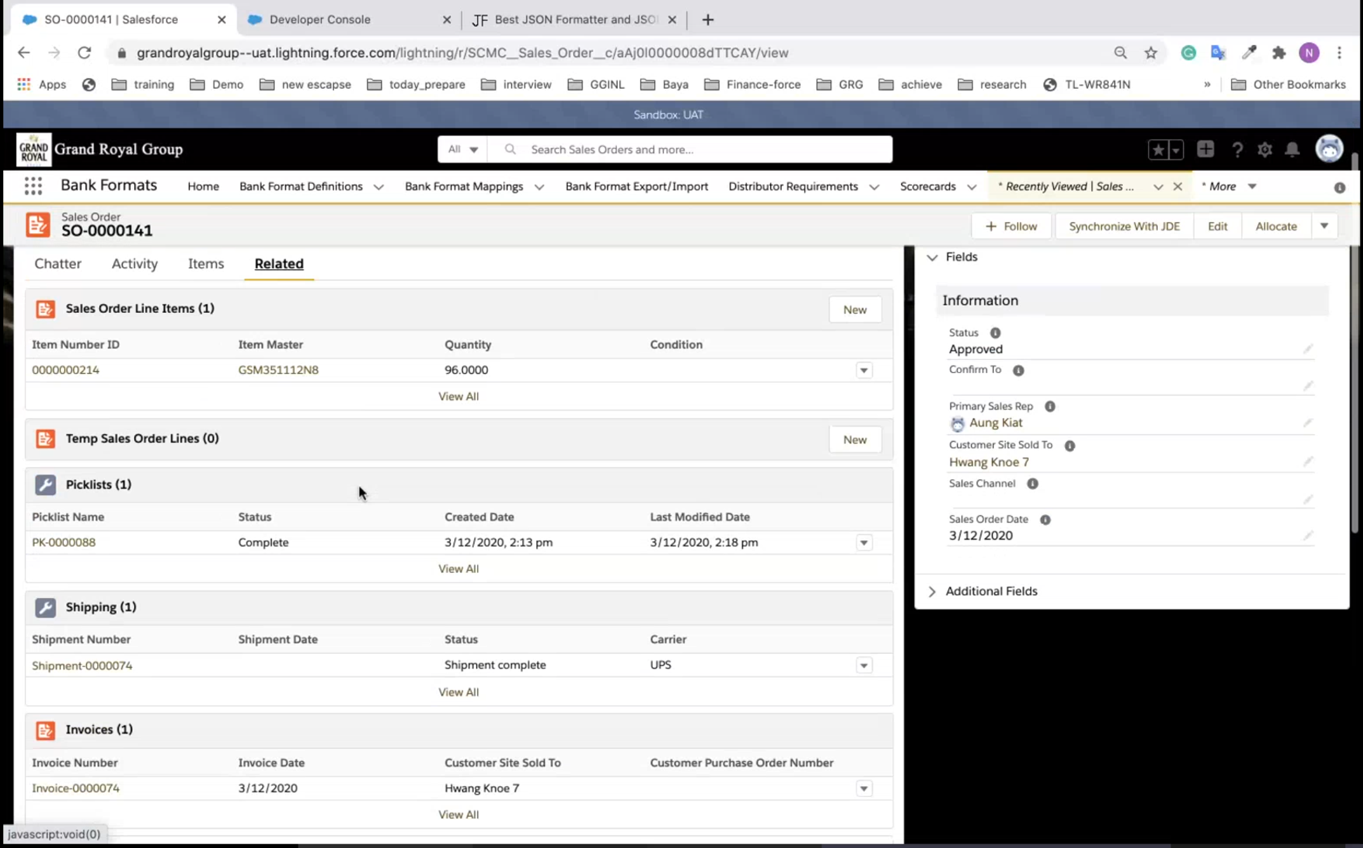This screenshot has width=1363, height=848.
Task: Click the Synchronize With JDE button
Action: point(1124,226)
